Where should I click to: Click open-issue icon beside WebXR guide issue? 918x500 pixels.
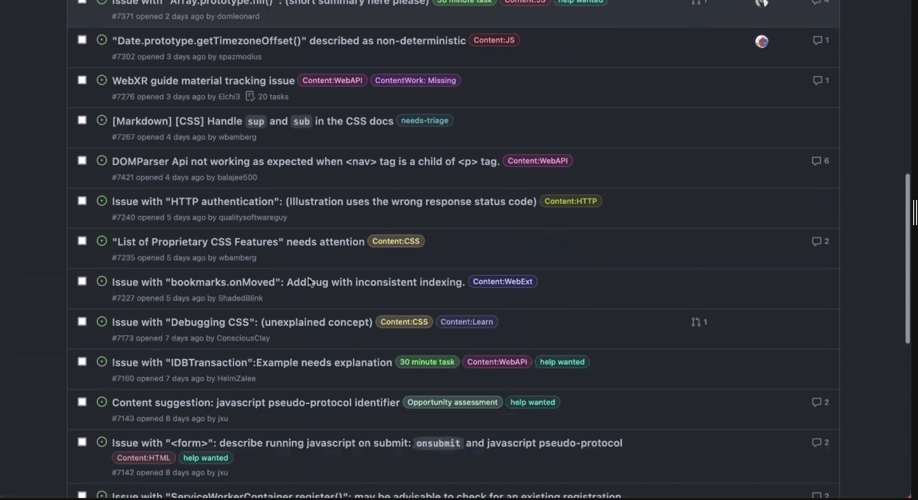[x=102, y=80]
